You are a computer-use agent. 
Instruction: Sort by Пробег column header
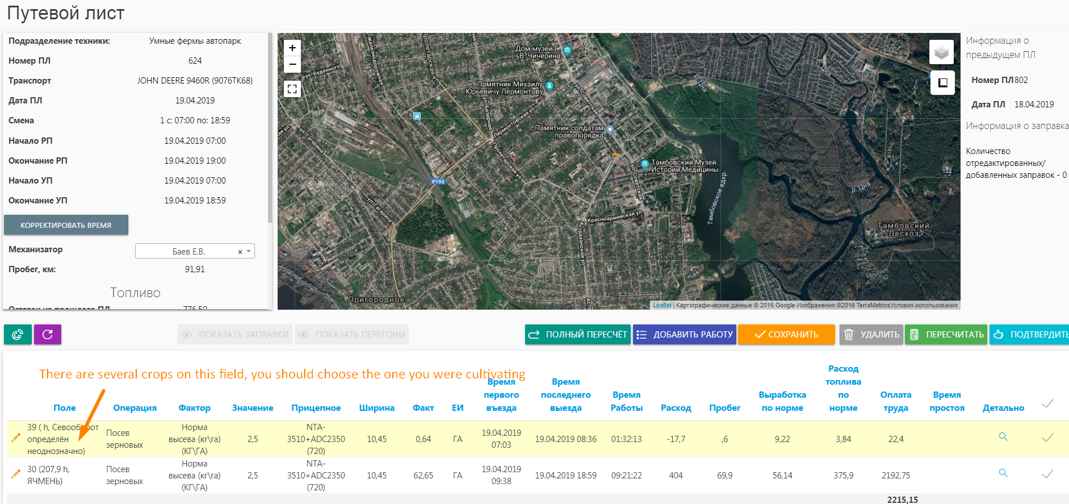pos(725,408)
